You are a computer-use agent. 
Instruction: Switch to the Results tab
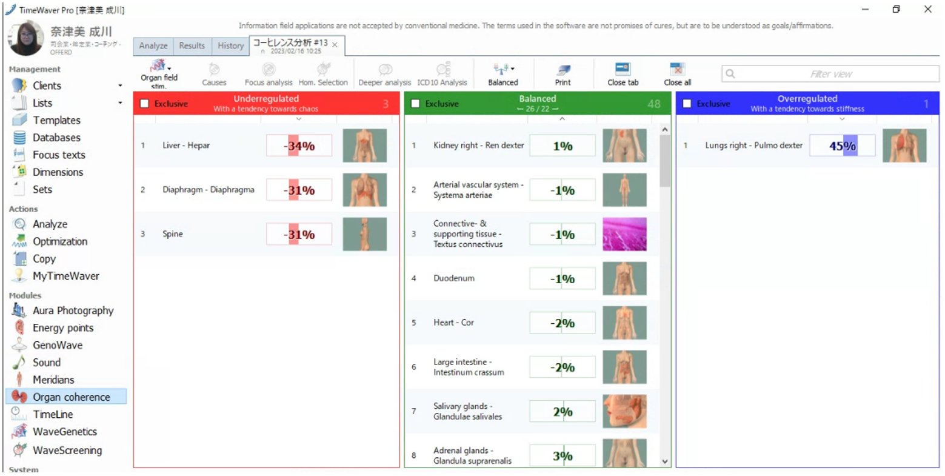point(192,46)
